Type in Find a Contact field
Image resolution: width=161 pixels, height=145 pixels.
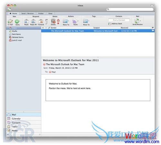coord(119,20)
